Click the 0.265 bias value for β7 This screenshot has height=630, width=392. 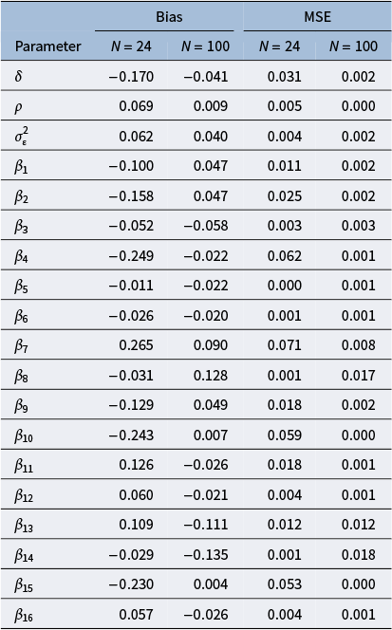click(137, 344)
